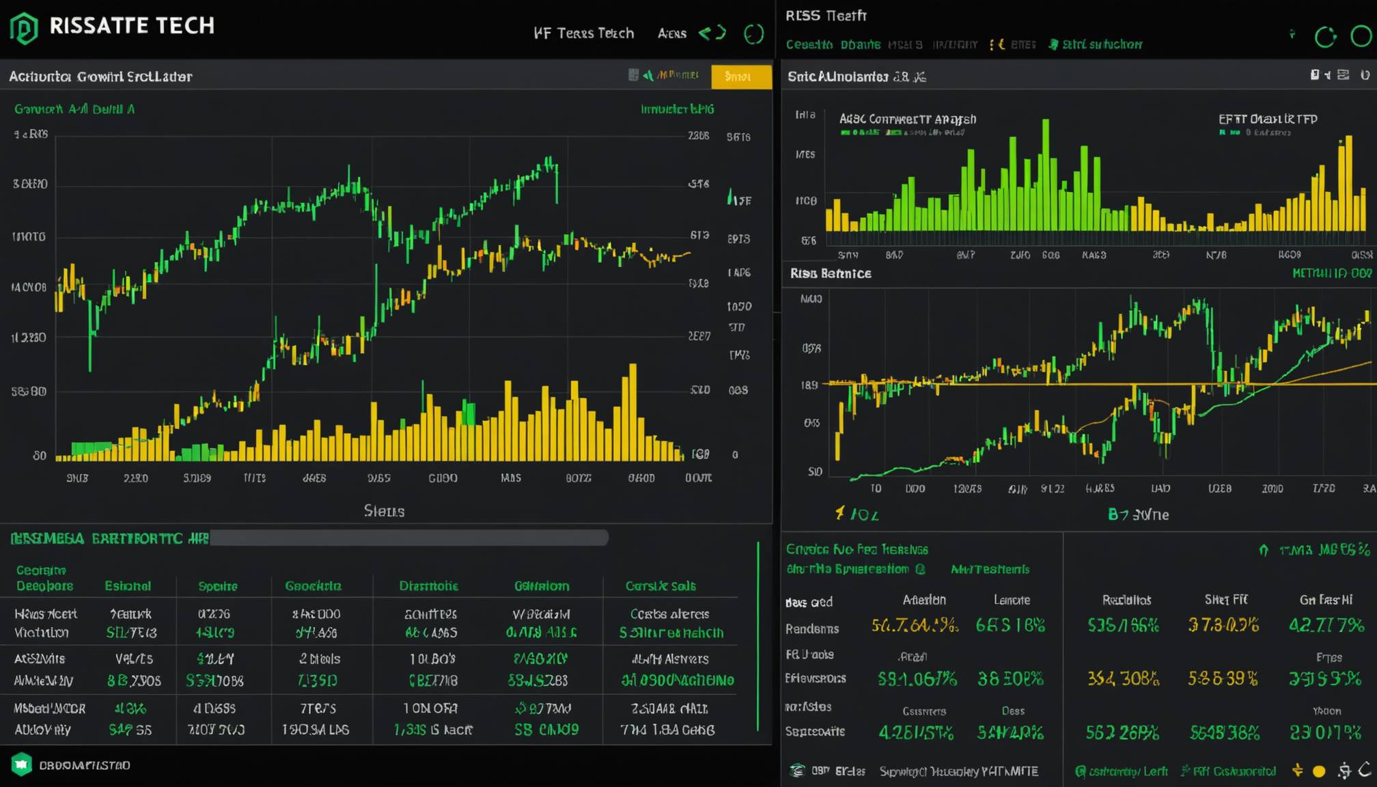The height and width of the screenshot is (787, 1377).
Task: Open the green Strd sutuchon link
Action: (1095, 44)
